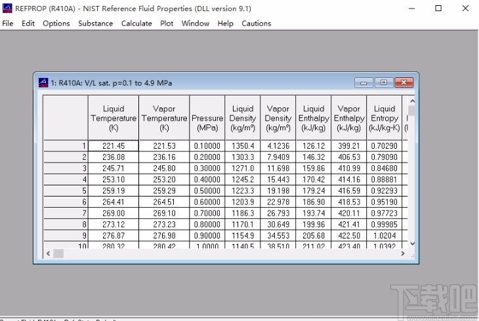Close the main REFPROP window
The image size is (479, 321).
(x=465, y=9)
